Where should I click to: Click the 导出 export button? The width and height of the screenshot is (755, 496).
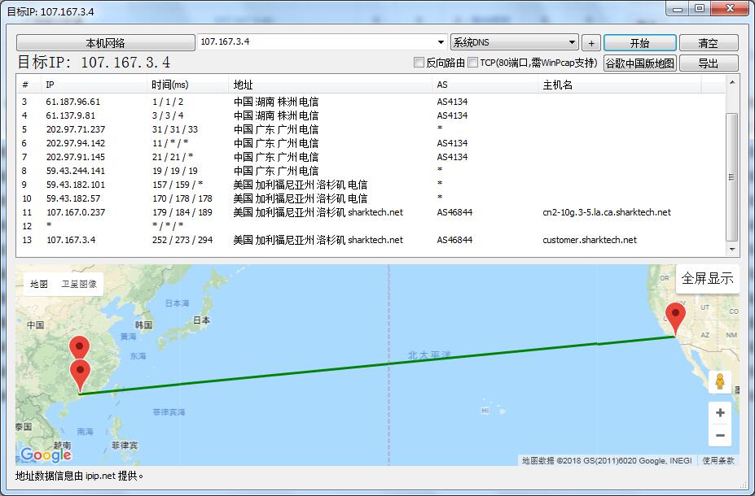[708, 63]
